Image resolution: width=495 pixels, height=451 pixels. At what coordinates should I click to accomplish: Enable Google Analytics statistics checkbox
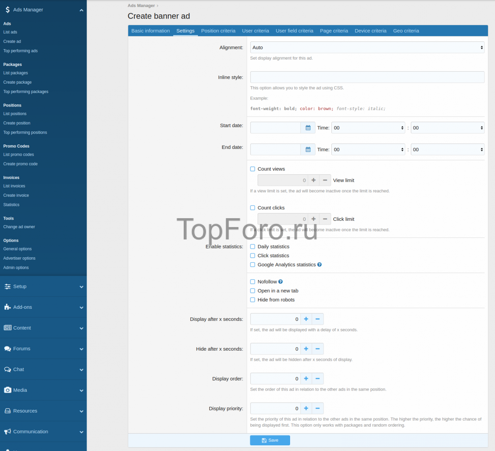[x=253, y=265]
